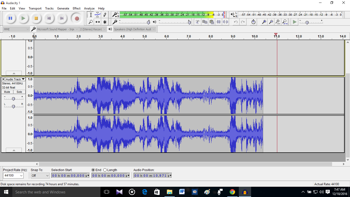Viewport: 350px width, 197px height.
Task: Click the Copy icon in edit toolbar
Action: pyautogui.click(x=204, y=22)
